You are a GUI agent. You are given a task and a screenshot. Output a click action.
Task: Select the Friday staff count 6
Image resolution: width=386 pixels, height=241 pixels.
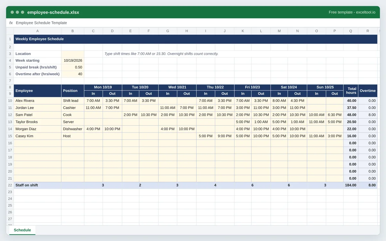[x=253, y=185]
